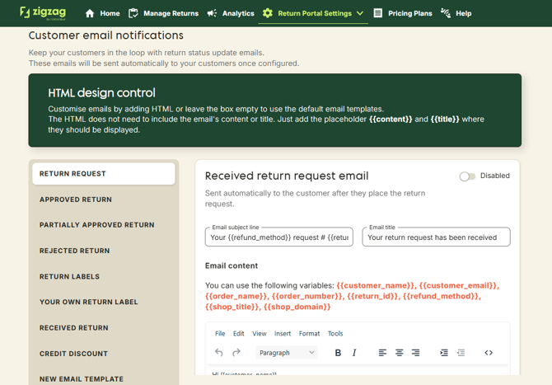This screenshot has width=552, height=385.
Task: Open the File menu in editor
Action: (x=220, y=334)
